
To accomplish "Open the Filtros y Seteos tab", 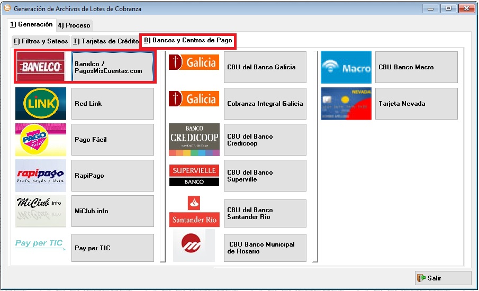I will coord(41,41).
